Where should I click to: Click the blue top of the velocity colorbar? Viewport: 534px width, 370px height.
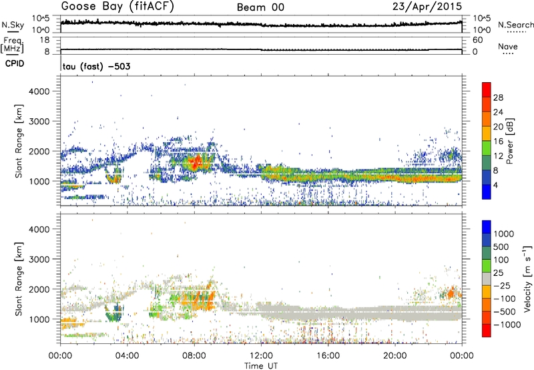tap(487, 227)
